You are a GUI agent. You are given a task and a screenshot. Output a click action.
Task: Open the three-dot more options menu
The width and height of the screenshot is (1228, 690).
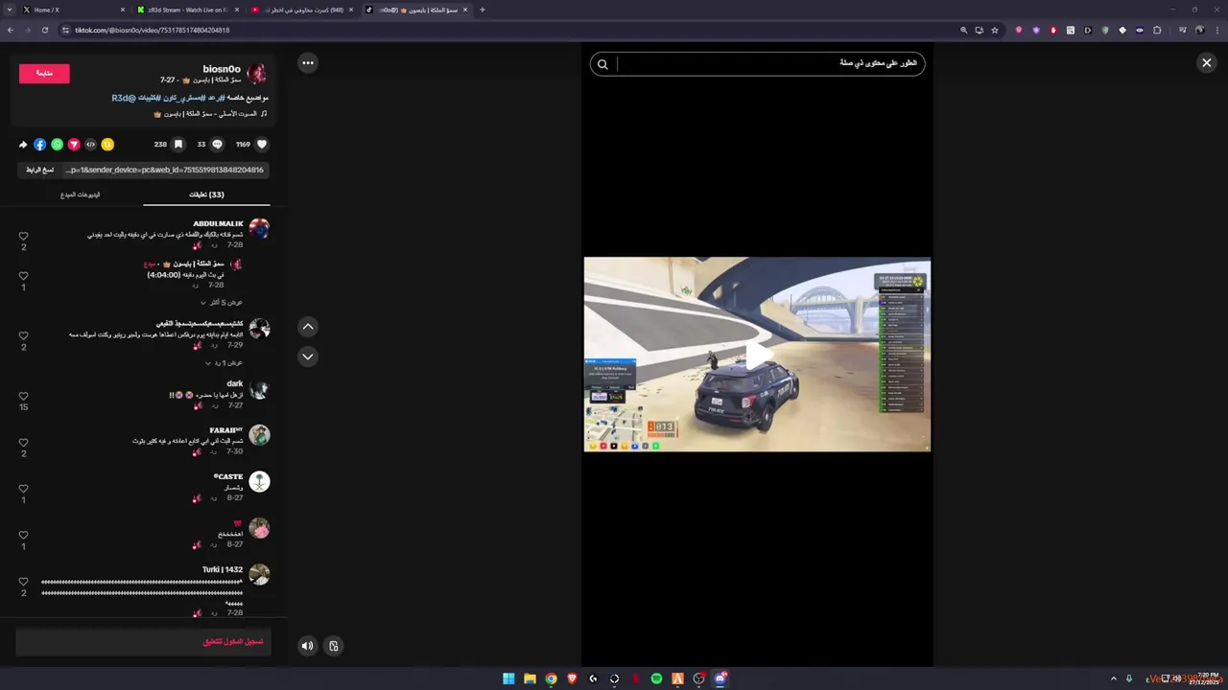(308, 63)
